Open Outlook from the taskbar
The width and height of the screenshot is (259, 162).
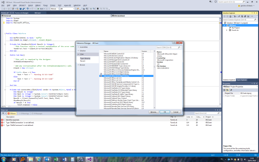point(47,159)
